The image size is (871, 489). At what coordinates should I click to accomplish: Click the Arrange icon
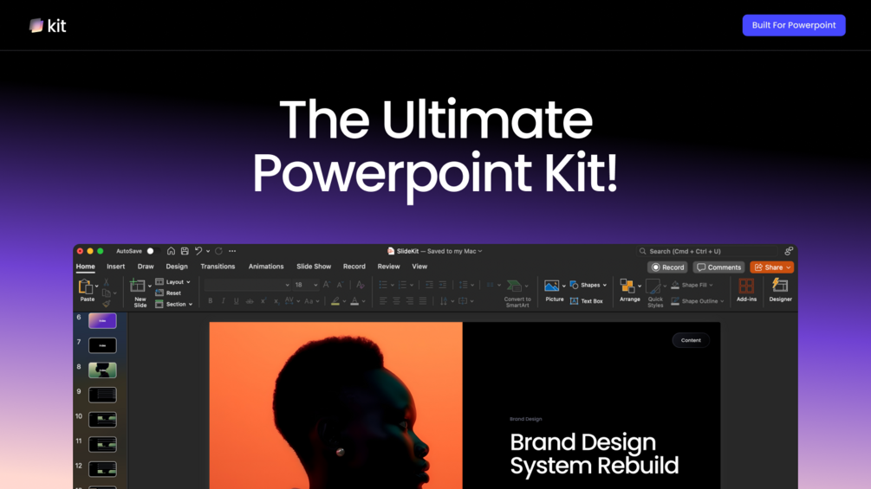tap(627, 286)
